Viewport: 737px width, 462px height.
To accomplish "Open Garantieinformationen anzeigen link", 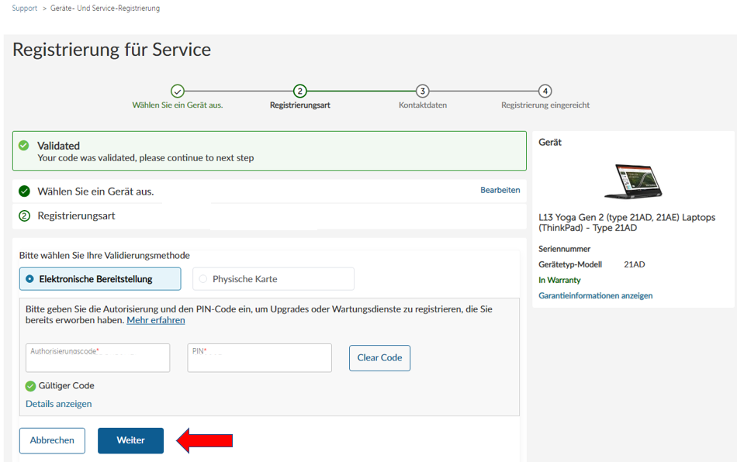I will click(596, 295).
